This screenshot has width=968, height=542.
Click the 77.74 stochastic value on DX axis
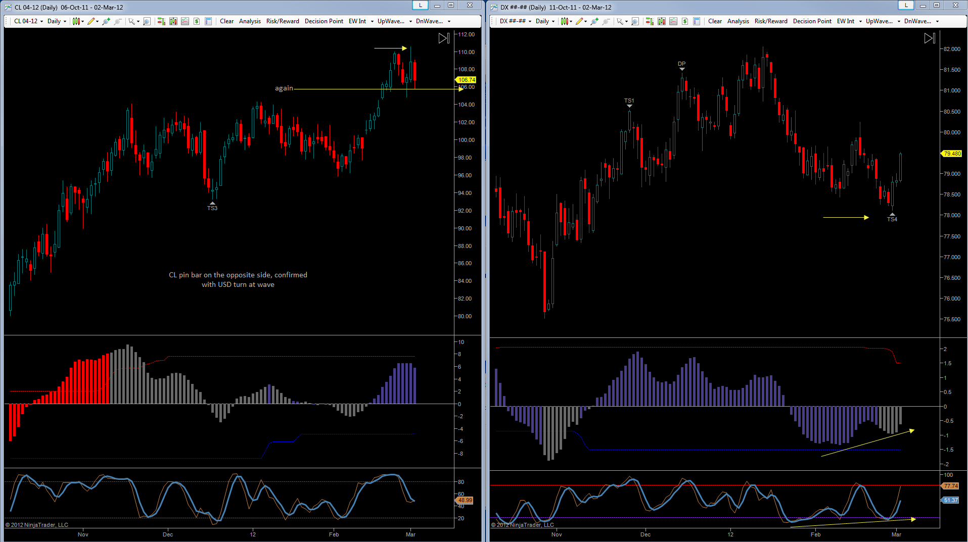(950, 486)
